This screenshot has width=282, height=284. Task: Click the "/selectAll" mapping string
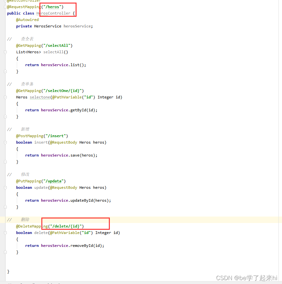click(x=57, y=46)
